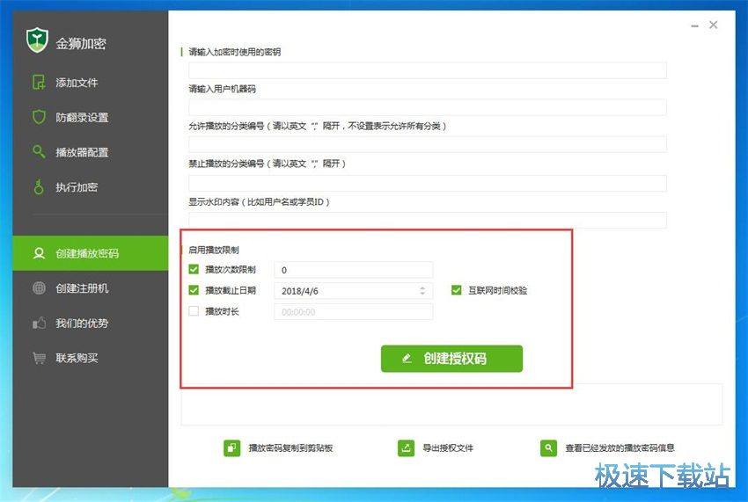Click the 执行加密 icon

click(x=39, y=187)
